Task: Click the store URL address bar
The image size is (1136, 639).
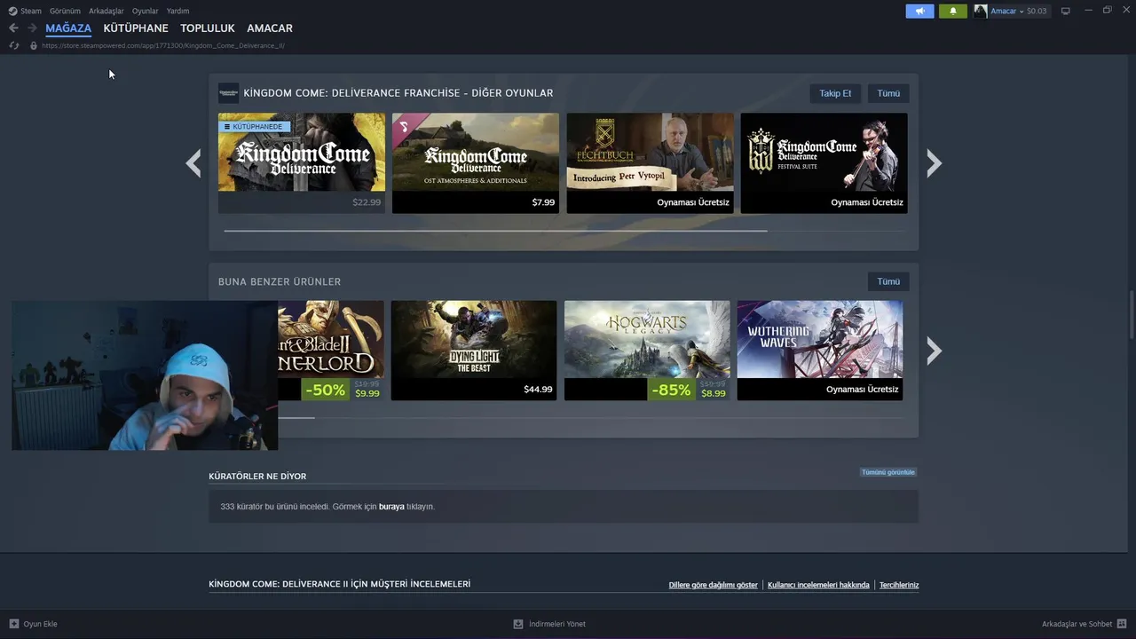Action: 163,45
